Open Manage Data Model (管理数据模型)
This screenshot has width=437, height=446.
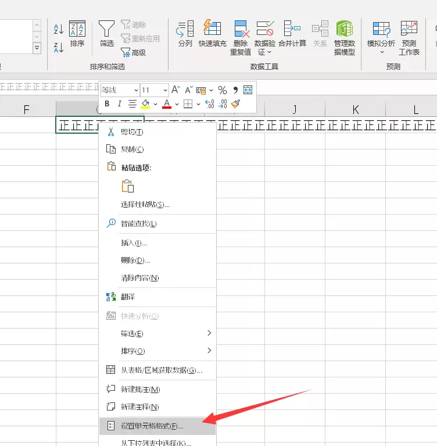point(345,37)
